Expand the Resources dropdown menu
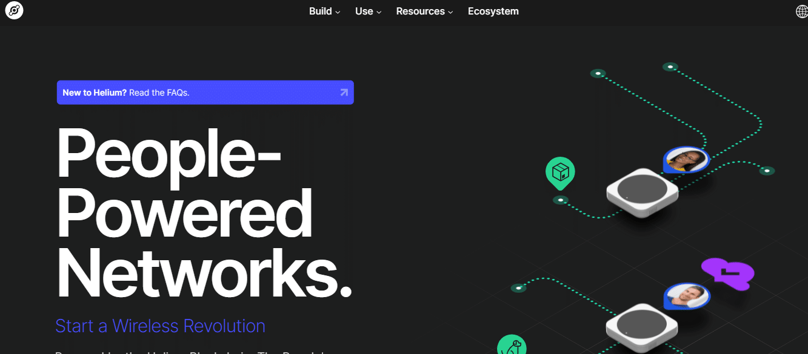808x354 pixels. coord(424,11)
